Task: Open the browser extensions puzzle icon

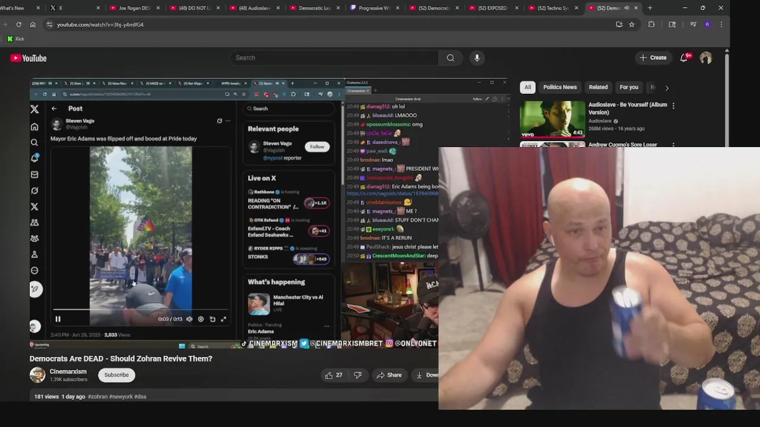Action: tap(651, 24)
